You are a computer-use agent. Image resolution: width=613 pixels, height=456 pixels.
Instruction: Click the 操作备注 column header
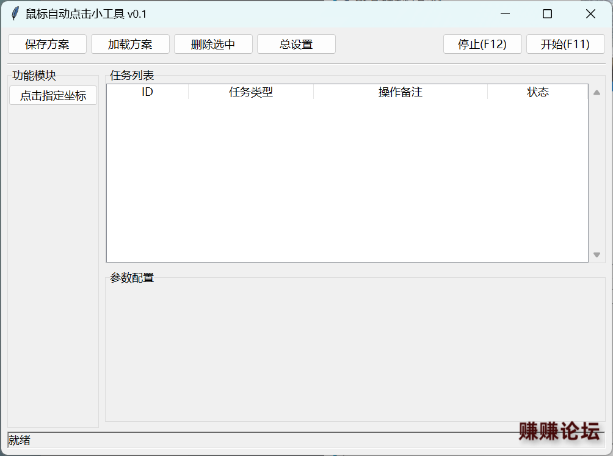point(401,92)
